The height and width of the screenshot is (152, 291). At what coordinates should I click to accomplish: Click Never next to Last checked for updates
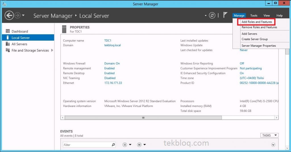244,50
